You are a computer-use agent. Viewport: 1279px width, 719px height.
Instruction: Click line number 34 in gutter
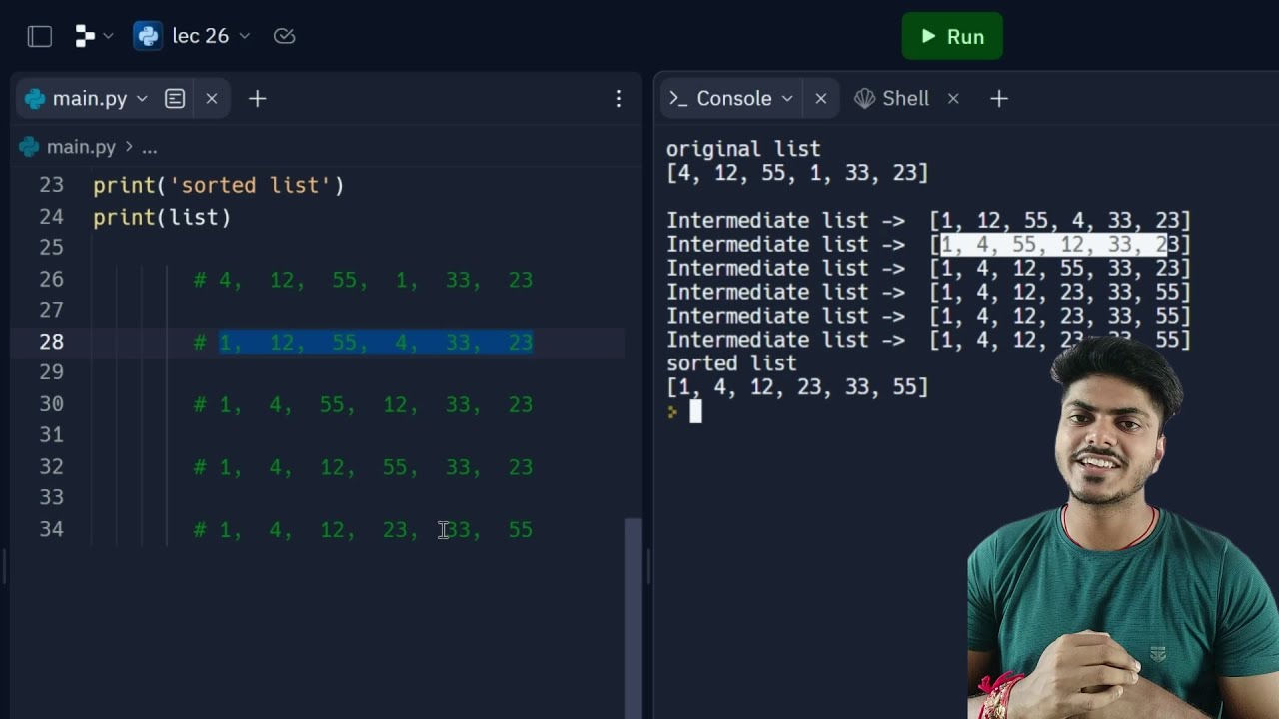point(52,529)
